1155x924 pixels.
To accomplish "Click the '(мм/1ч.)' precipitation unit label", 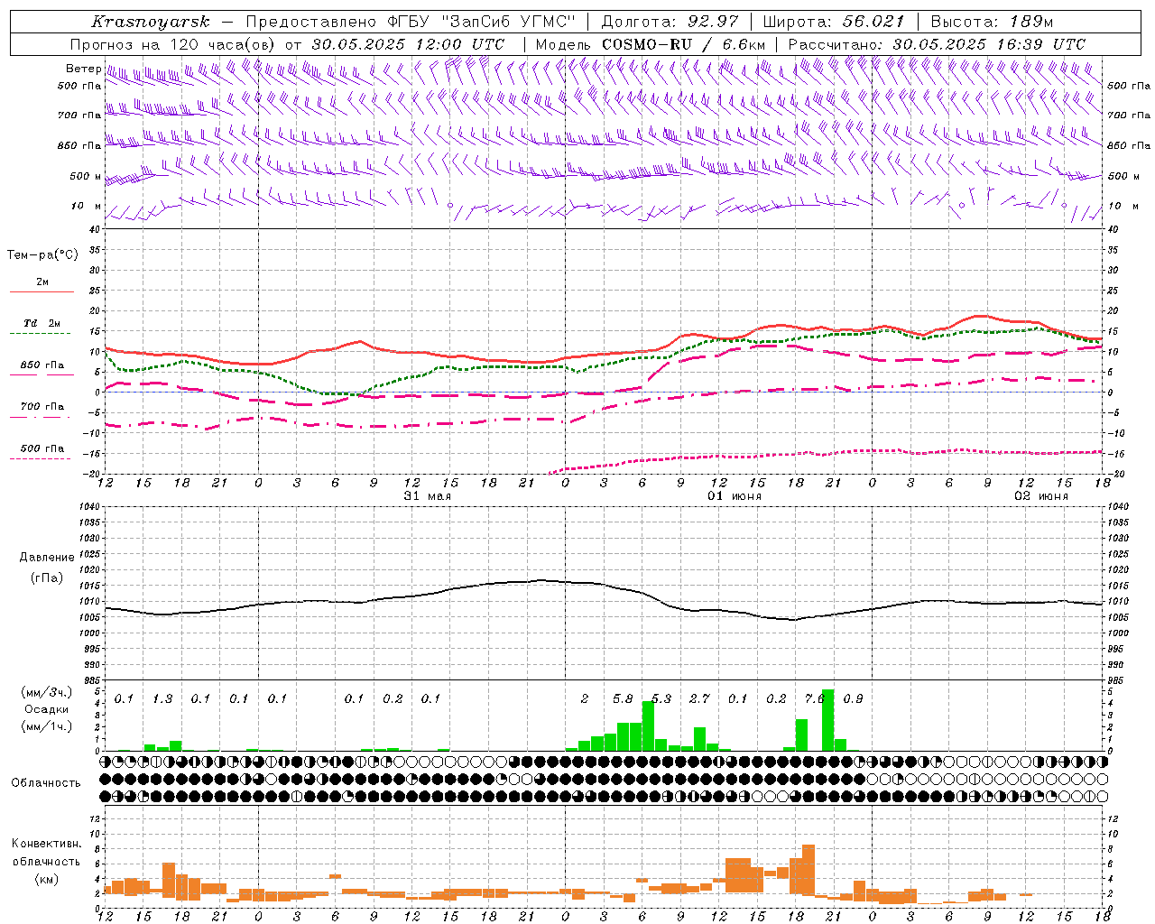I will click(x=46, y=726).
